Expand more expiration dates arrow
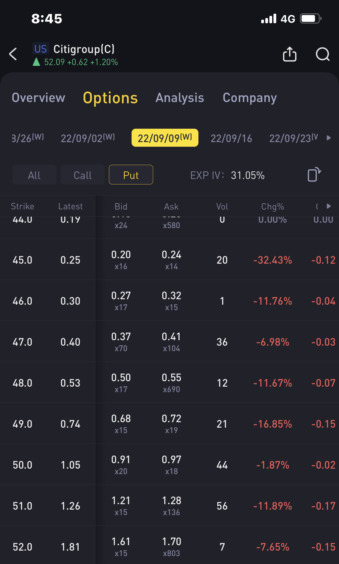This screenshot has width=339, height=564. [329, 138]
